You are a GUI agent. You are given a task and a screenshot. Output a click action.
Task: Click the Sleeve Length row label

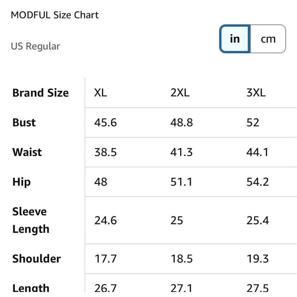tap(31, 220)
